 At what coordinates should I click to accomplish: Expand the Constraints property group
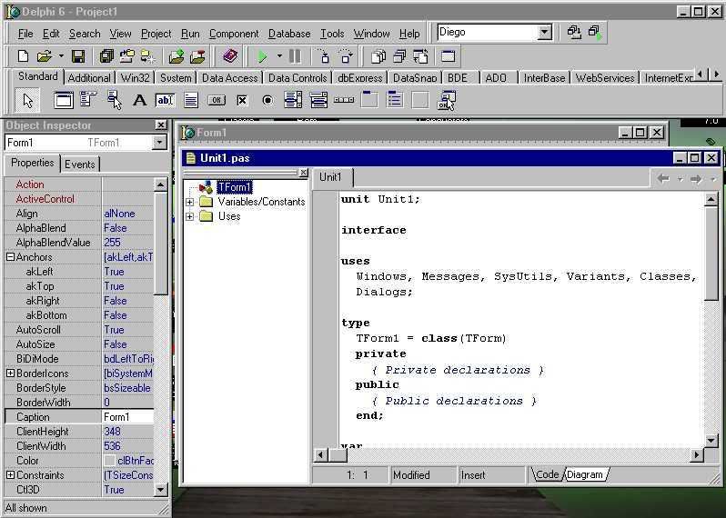[10, 474]
